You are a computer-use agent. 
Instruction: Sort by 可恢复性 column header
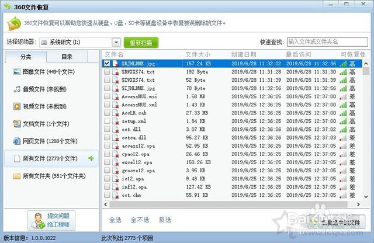coord(353,54)
